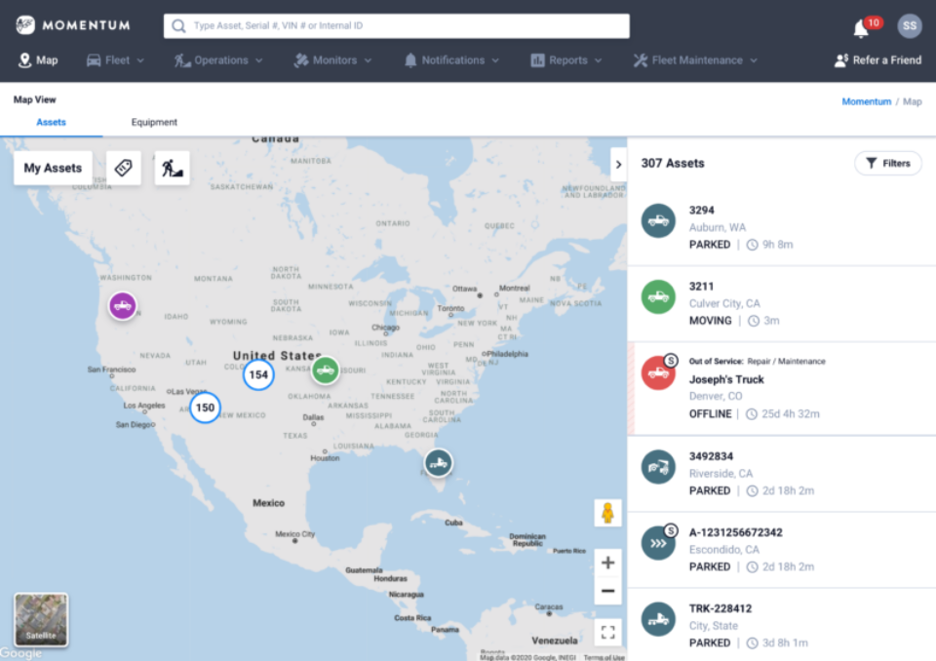Click the Momentum wheel logo
The image size is (936, 661).
[26, 24]
